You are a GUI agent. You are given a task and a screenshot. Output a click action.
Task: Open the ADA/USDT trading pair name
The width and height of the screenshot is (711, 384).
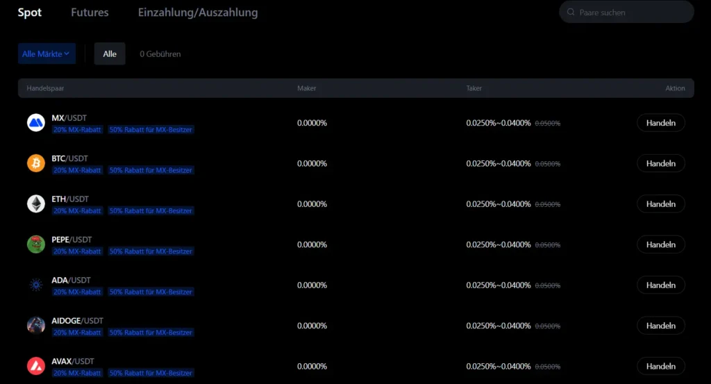[71, 280]
